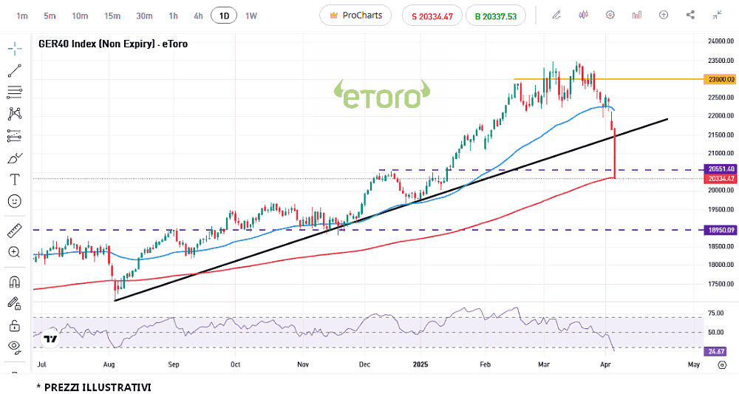Click the orange 23000.00 price label
The image size is (739, 394).
click(x=720, y=79)
